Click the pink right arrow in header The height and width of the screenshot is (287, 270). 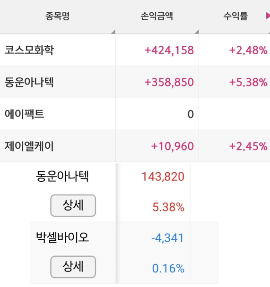[x=268, y=16]
